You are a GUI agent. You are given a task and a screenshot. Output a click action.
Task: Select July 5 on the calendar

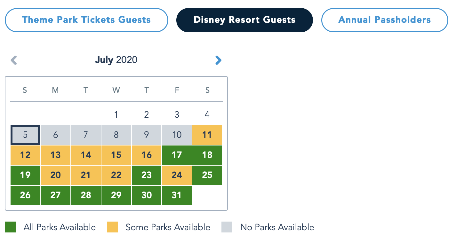click(25, 135)
